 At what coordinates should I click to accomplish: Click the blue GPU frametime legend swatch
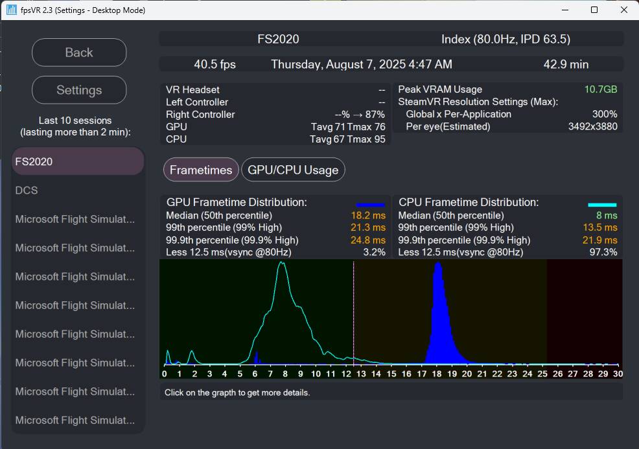[x=370, y=204]
